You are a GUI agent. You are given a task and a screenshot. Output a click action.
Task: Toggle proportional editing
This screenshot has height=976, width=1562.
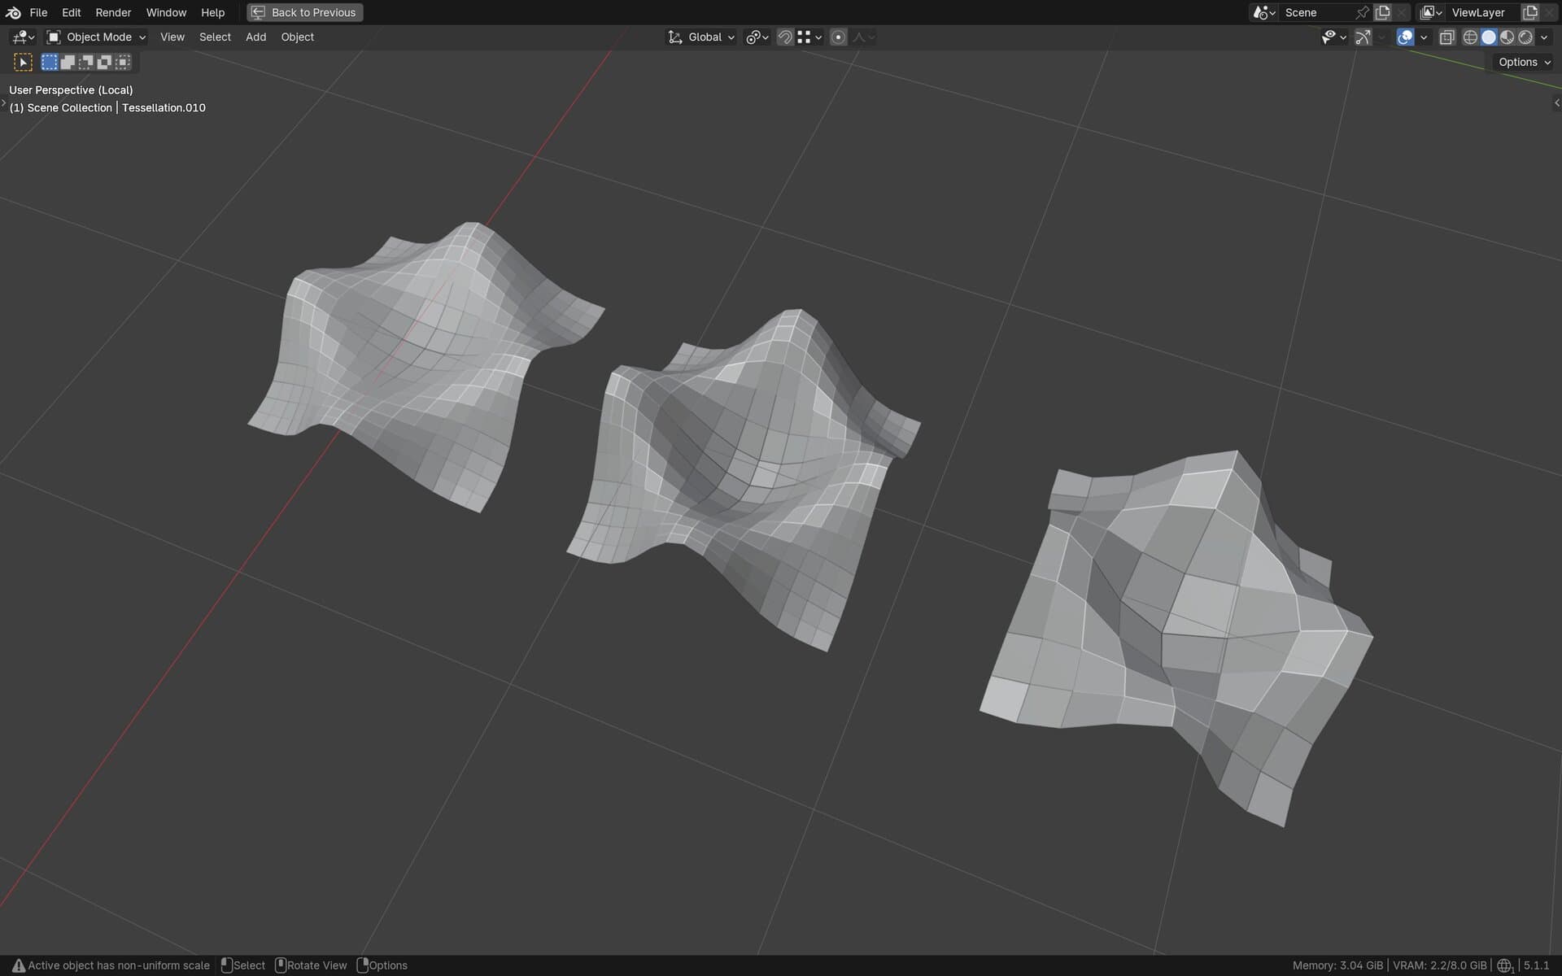pyautogui.click(x=838, y=37)
